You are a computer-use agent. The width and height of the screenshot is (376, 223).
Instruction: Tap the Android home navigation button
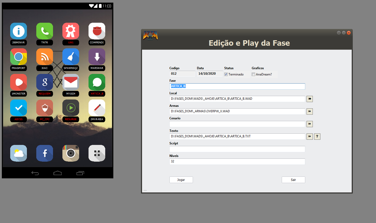pyautogui.click(x=57, y=173)
